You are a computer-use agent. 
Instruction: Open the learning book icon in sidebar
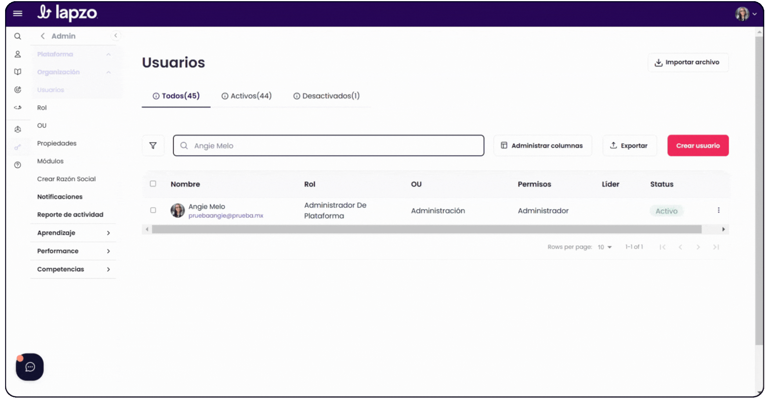point(18,72)
